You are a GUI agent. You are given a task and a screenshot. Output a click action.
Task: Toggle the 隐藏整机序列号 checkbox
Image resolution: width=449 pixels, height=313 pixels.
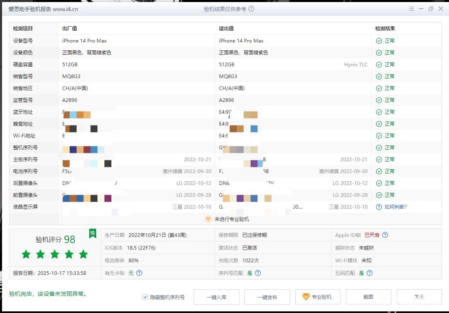tap(145, 297)
